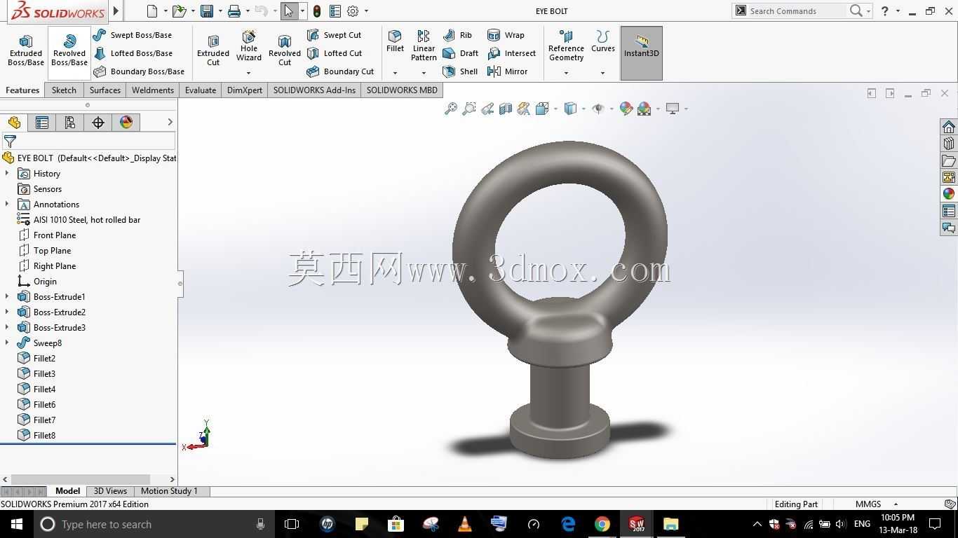Open the Curves dropdown arrow

pyautogui.click(x=602, y=73)
